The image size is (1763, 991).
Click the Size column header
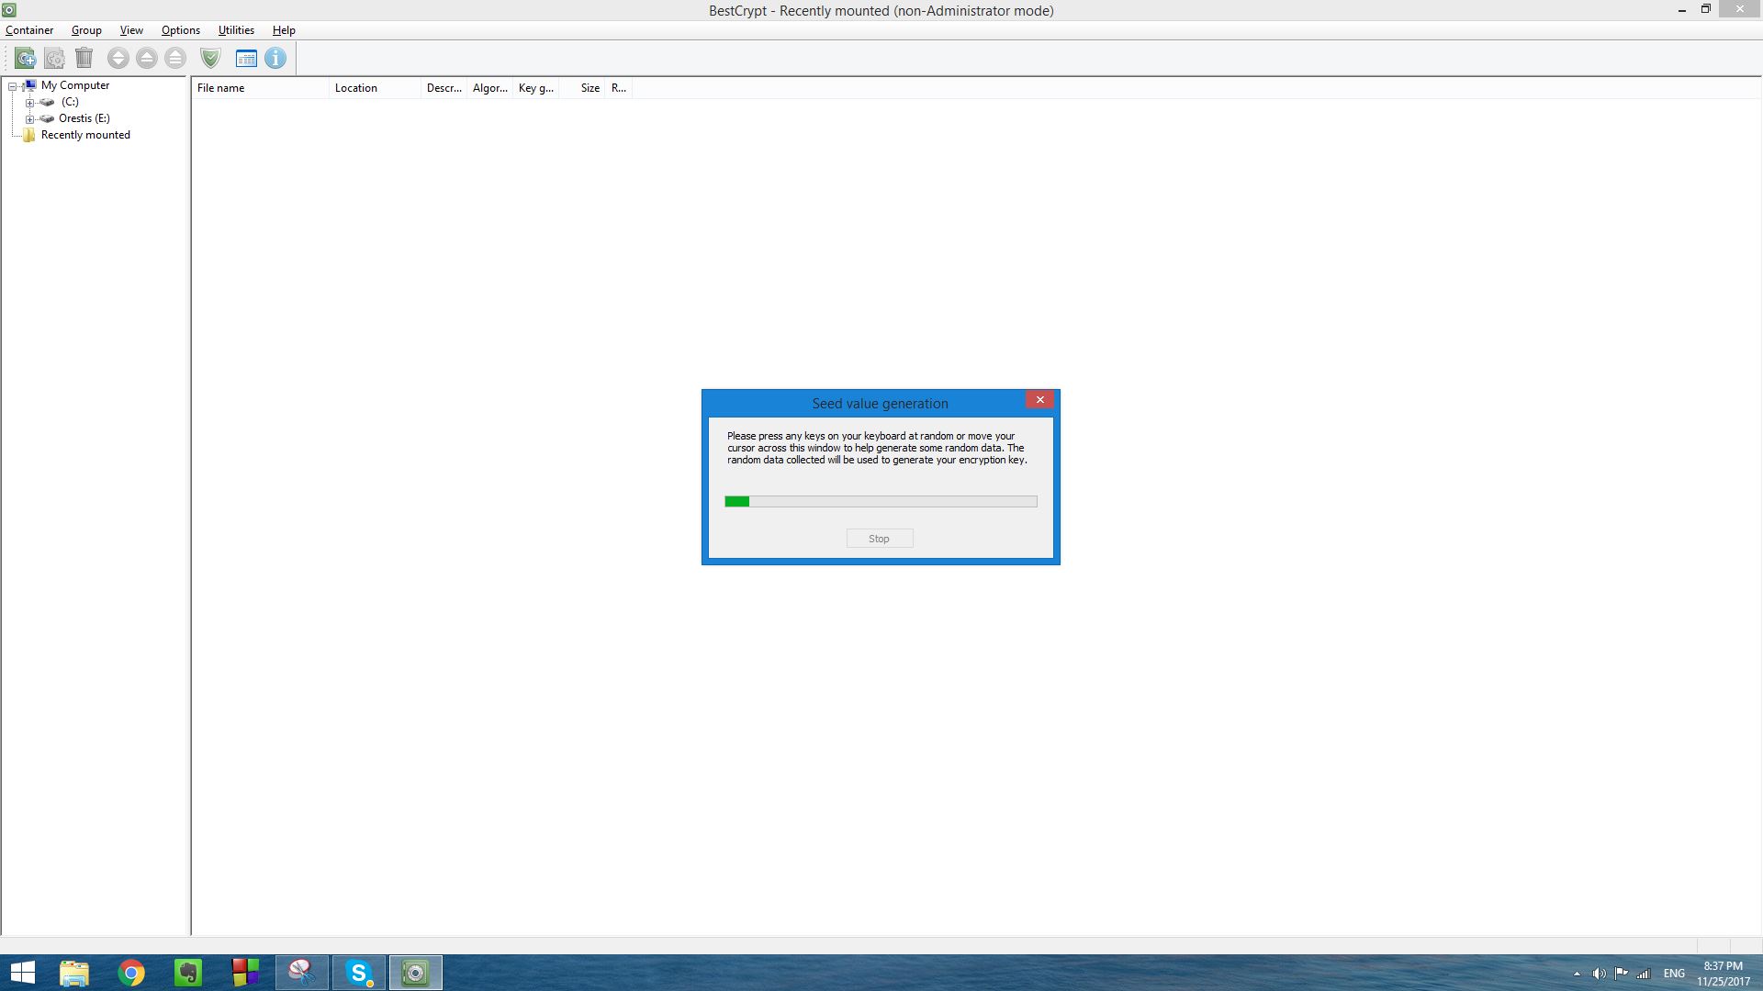click(x=582, y=88)
